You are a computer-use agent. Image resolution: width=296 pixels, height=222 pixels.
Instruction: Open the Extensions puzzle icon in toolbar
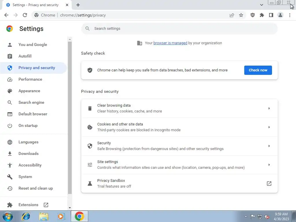262,15
